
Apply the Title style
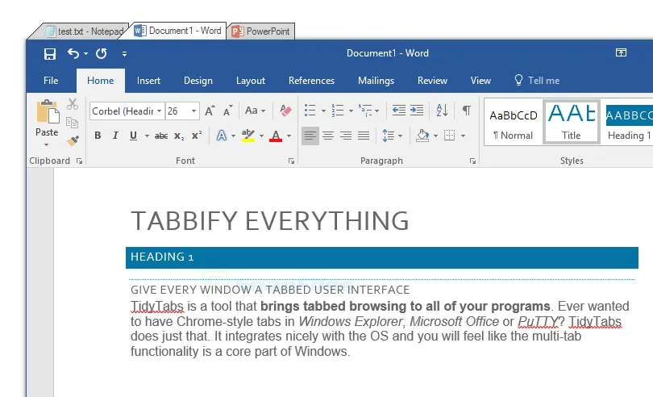[x=572, y=122]
